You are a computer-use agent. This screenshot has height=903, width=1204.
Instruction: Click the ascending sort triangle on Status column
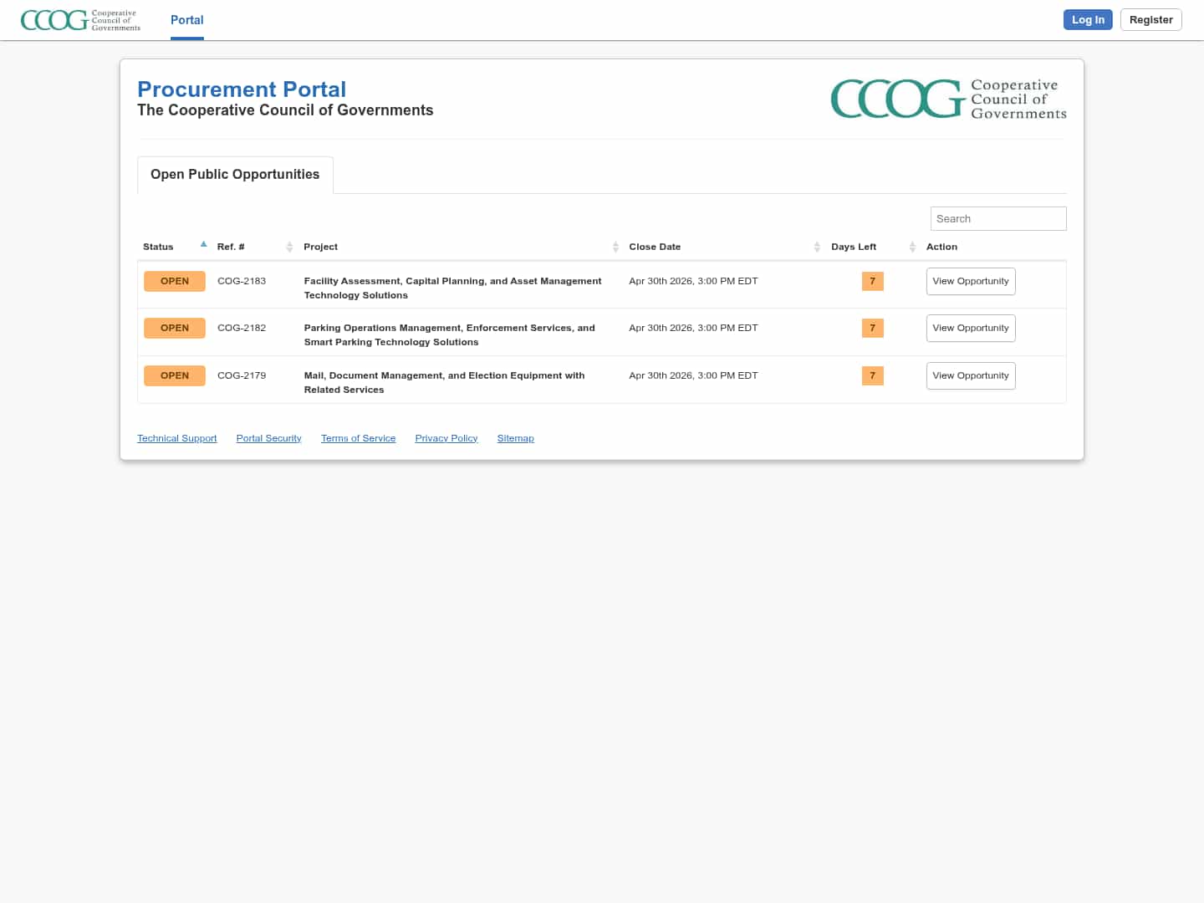(203, 243)
